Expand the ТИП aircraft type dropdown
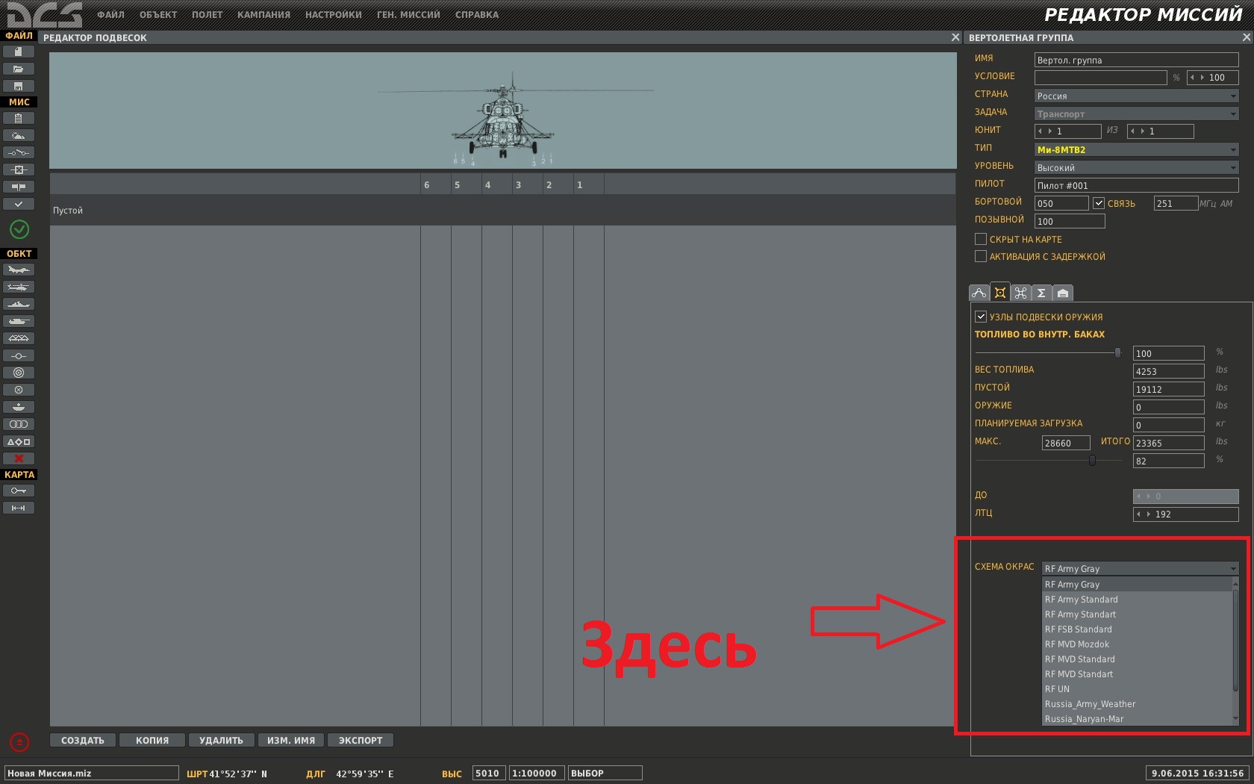The width and height of the screenshot is (1254, 784). pos(1136,149)
